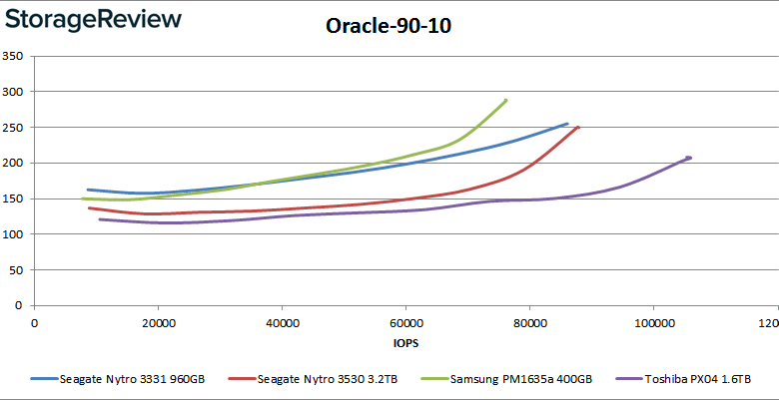Image resolution: width=779 pixels, height=400 pixels.
Task: Click the purple curve's end point
Action: coord(688,158)
